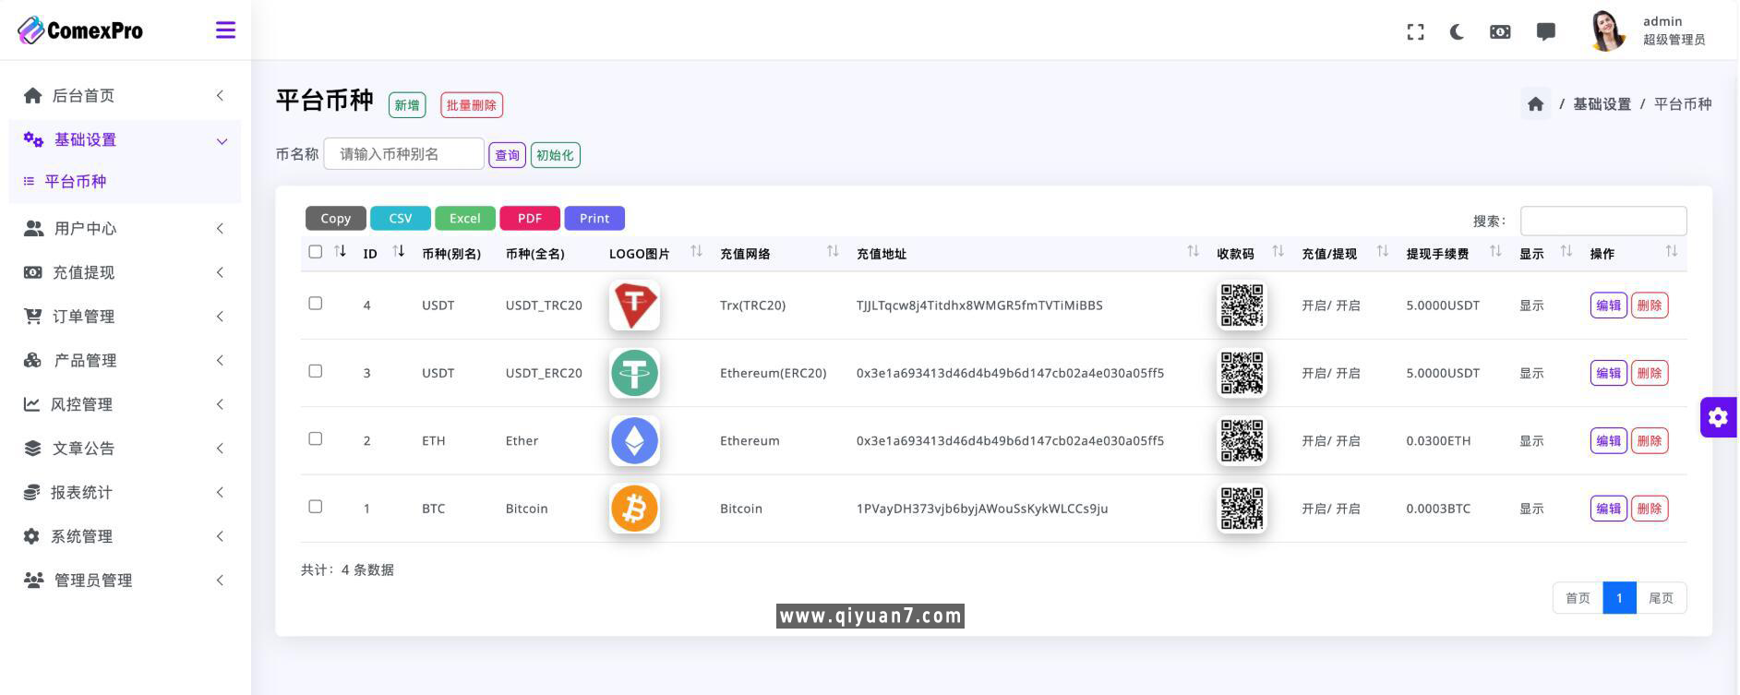Click the 币名称 alias input field
Viewport: 1740px width, 695px height.
[403, 154]
